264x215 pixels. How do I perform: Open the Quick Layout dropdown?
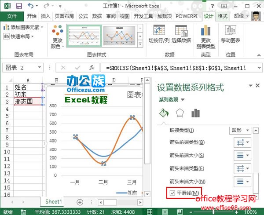18,36
